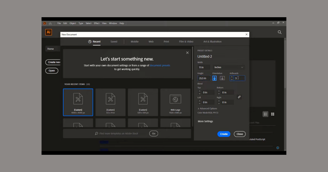The width and height of the screenshot is (328, 172).
Task: Open the File menu
Action: pos(59,23)
